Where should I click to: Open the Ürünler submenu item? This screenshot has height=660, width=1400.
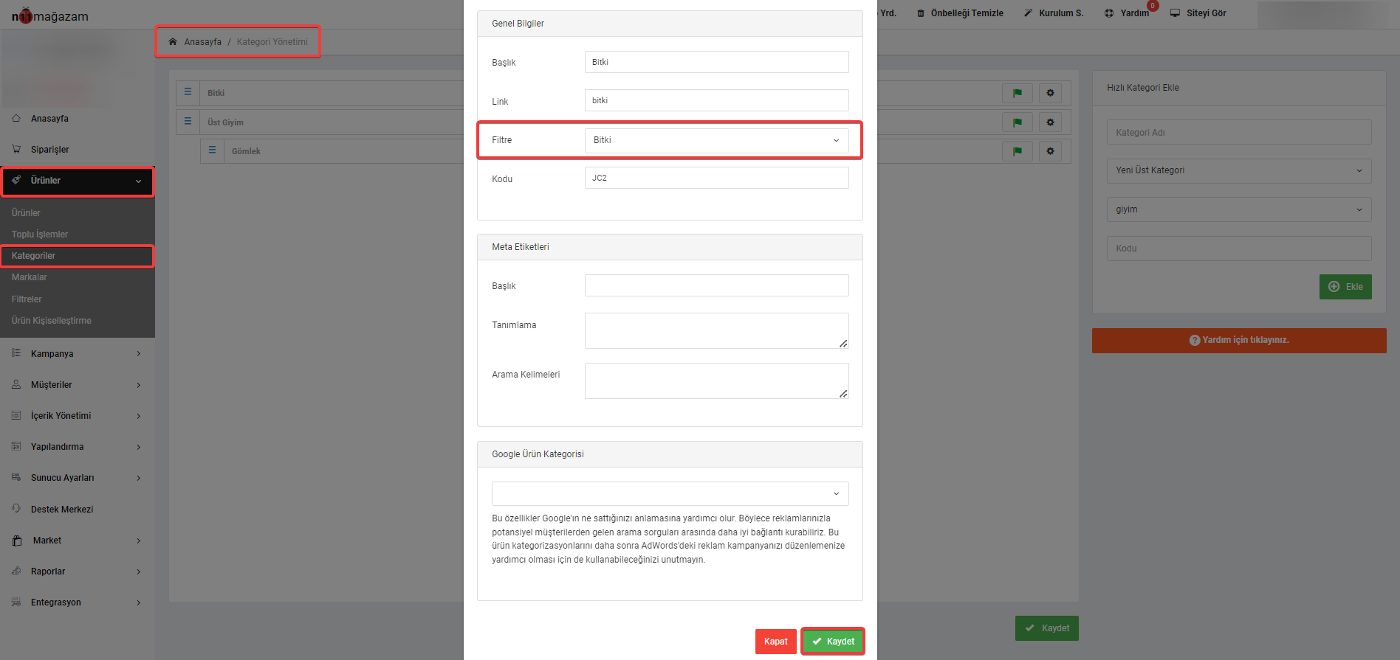tap(26, 213)
